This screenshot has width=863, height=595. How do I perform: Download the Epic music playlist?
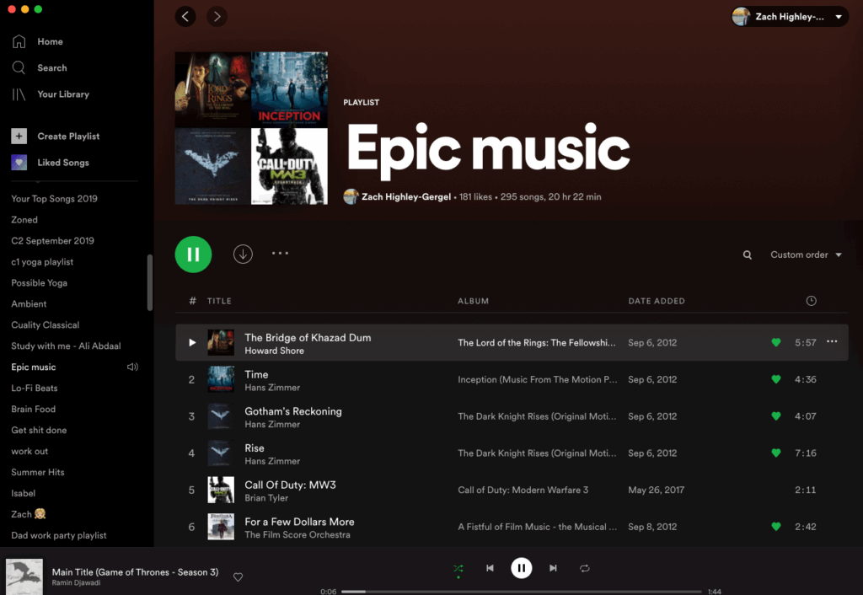pos(243,254)
